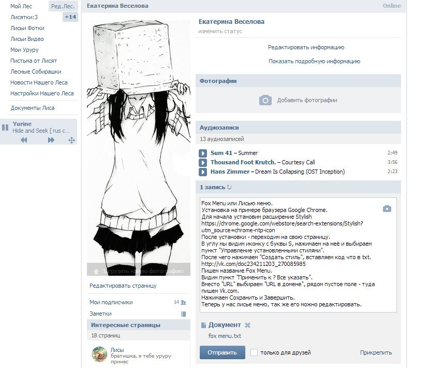The height and width of the screenshot is (368, 429).
Task: Skip to previous track in the mini player
Action: point(24,140)
